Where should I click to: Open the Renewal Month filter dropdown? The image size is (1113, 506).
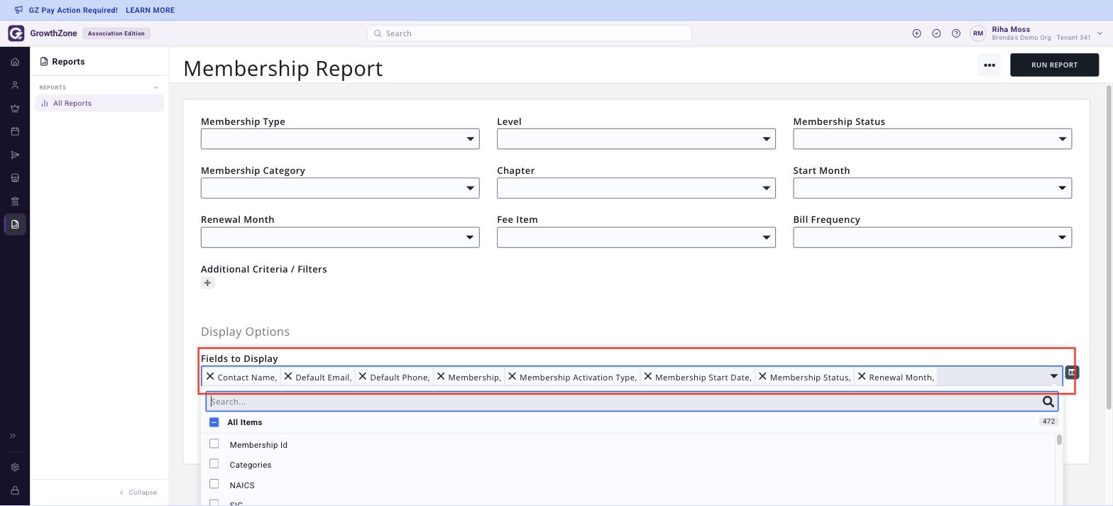point(340,237)
